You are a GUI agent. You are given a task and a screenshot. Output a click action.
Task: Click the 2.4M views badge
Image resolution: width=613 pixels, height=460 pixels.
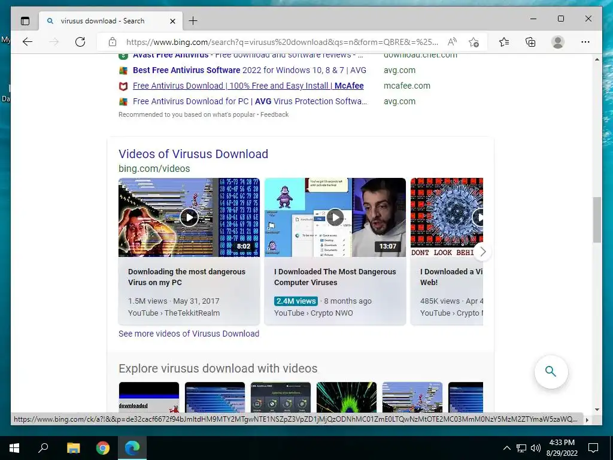pyautogui.click(x=296, y=301)
